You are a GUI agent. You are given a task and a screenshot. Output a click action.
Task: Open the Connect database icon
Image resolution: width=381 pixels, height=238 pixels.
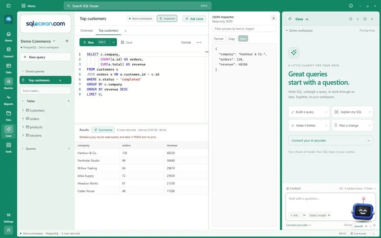point(8,52)
